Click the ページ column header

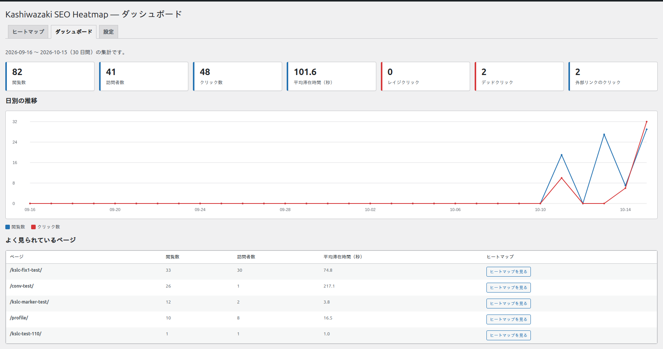point(17,257)
